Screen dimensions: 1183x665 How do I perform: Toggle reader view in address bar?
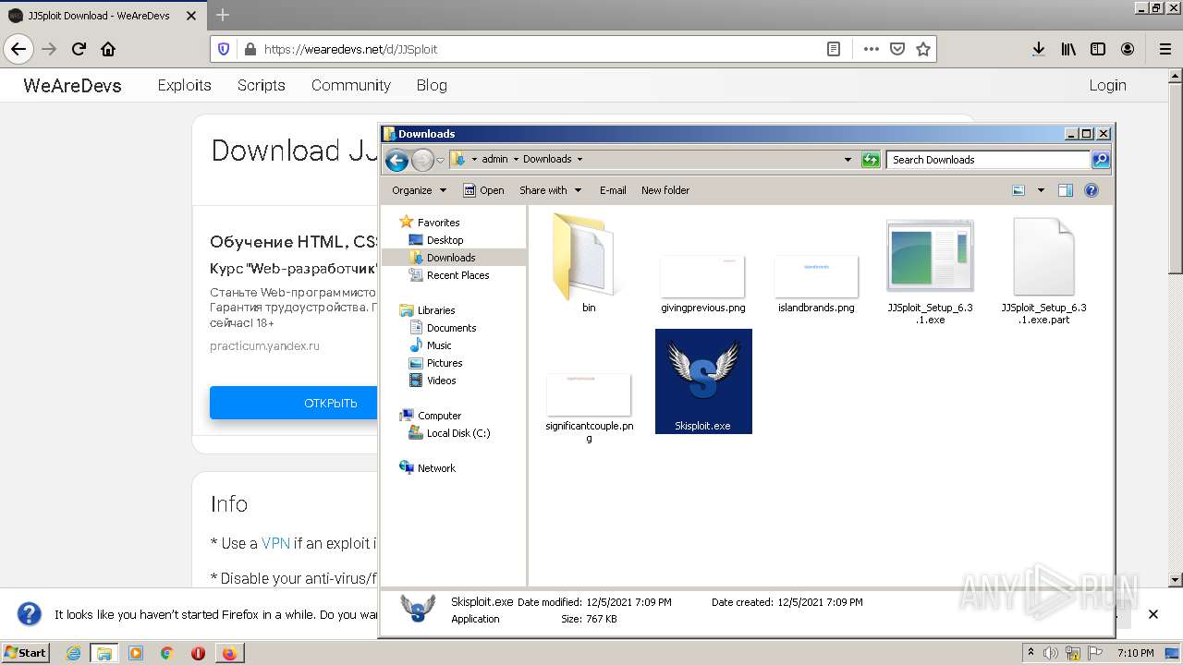833,49
